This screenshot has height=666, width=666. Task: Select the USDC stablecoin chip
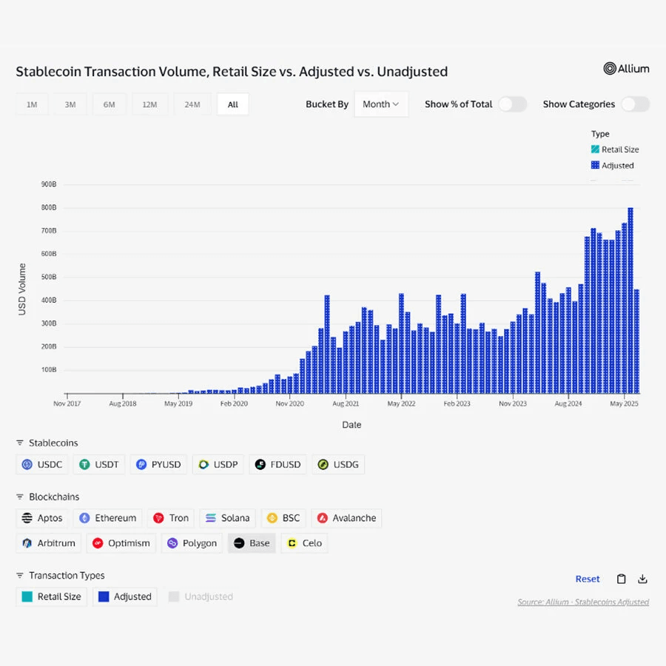coord(41,464)
